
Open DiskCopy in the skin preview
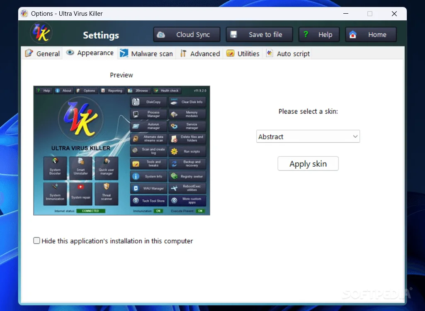pyautogui.click(x=148, y=102)
